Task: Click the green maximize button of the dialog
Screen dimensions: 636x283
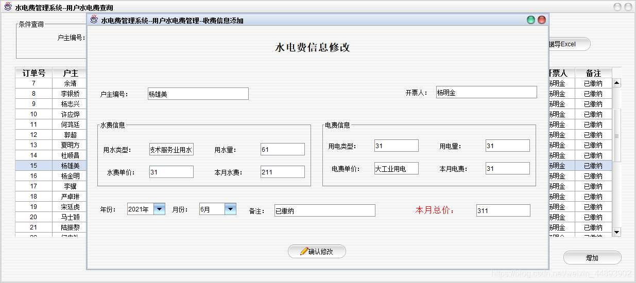Action: click(531, 20)
